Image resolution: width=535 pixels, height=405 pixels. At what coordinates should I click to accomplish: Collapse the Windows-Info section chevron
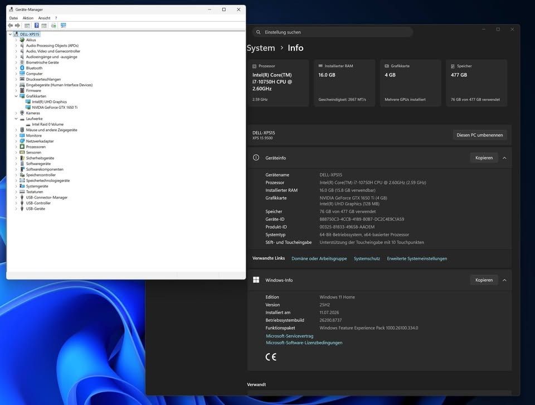(x=504, y=280)
